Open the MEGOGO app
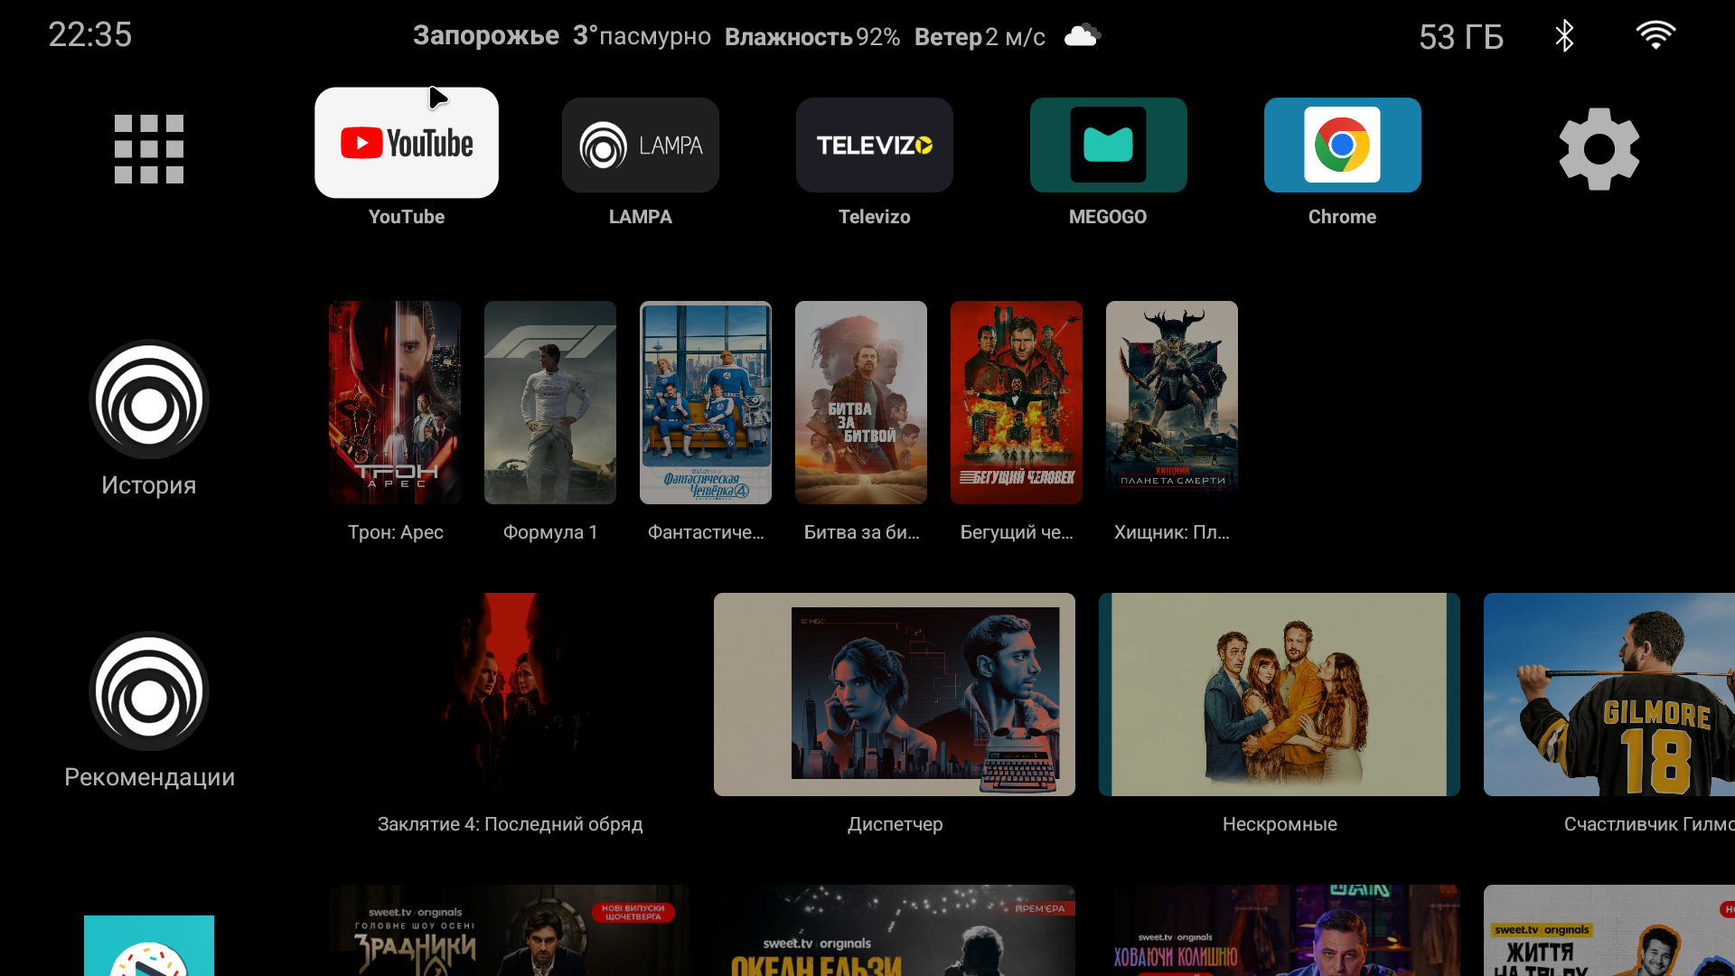The image size is (1735, 976). 1108,145
